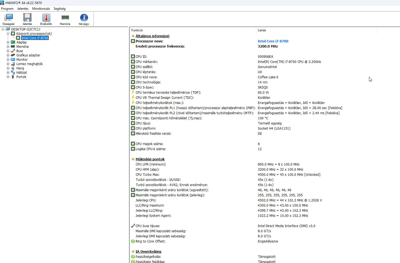Select the Portok tree item
The height and width of the screenshot is (263, 400).
(21, 77)
